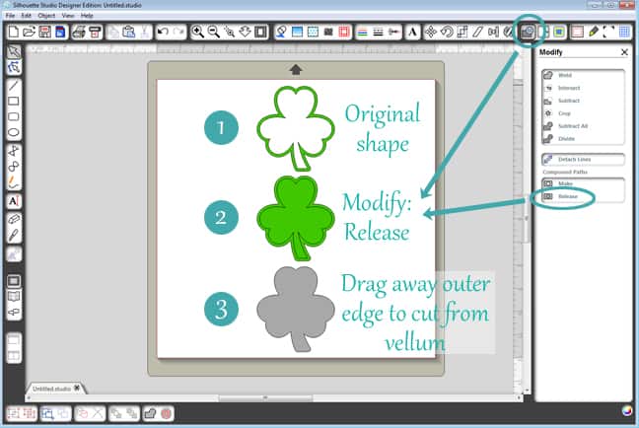Select the Ellipse drawing tool
Image resolution: width=639 pixels, height=428 pixels.
(x=15, y=131)
